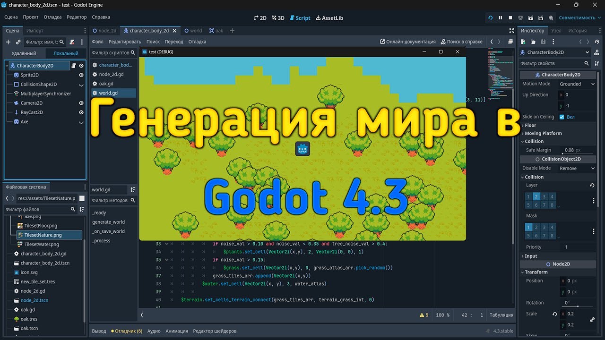Load an existing resource in Inspector
This screenshot has height=340, width=605.
point(533,42)
